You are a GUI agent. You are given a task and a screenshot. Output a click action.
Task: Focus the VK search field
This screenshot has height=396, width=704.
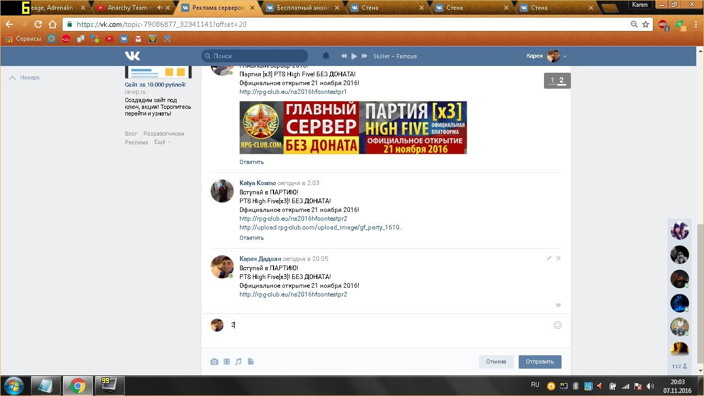point(255,56)
